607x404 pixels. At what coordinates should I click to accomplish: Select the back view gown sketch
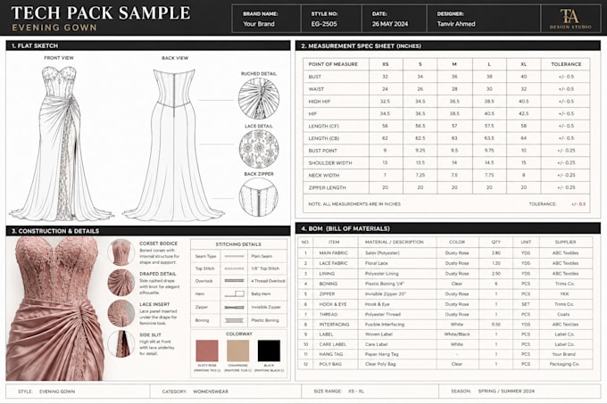(x=173, y=144)
